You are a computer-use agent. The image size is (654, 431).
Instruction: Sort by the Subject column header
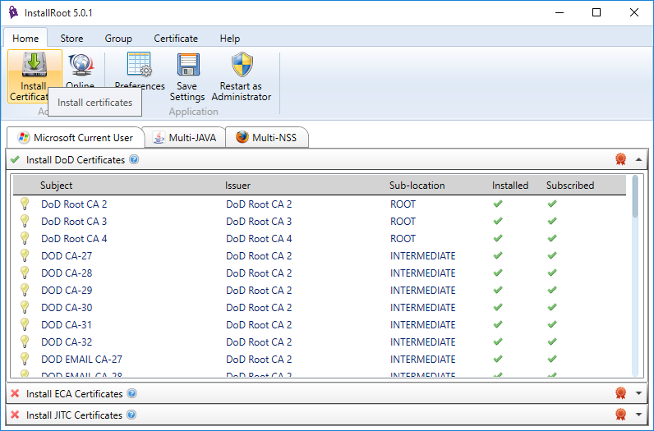[x=57, y=186]
